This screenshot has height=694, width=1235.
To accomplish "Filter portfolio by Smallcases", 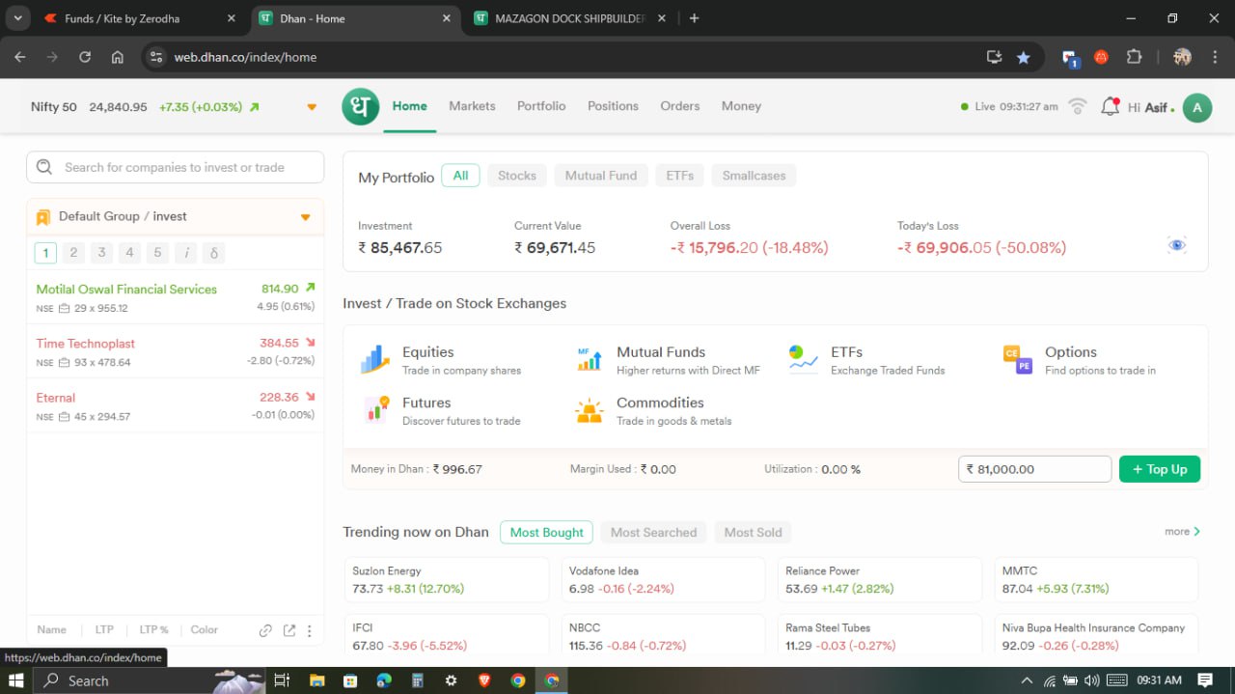I will click(x=755, y=176).
